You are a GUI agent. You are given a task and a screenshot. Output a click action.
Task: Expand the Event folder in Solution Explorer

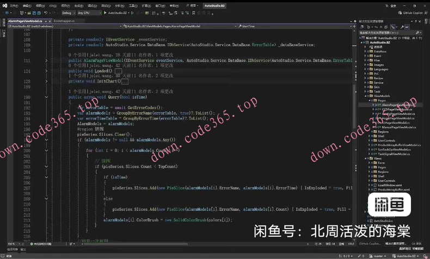[x=366, y=56]
